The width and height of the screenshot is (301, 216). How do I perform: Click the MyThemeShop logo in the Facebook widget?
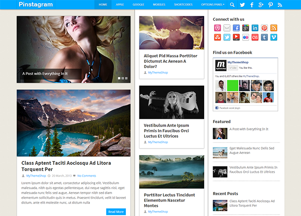tap(221, 66)
